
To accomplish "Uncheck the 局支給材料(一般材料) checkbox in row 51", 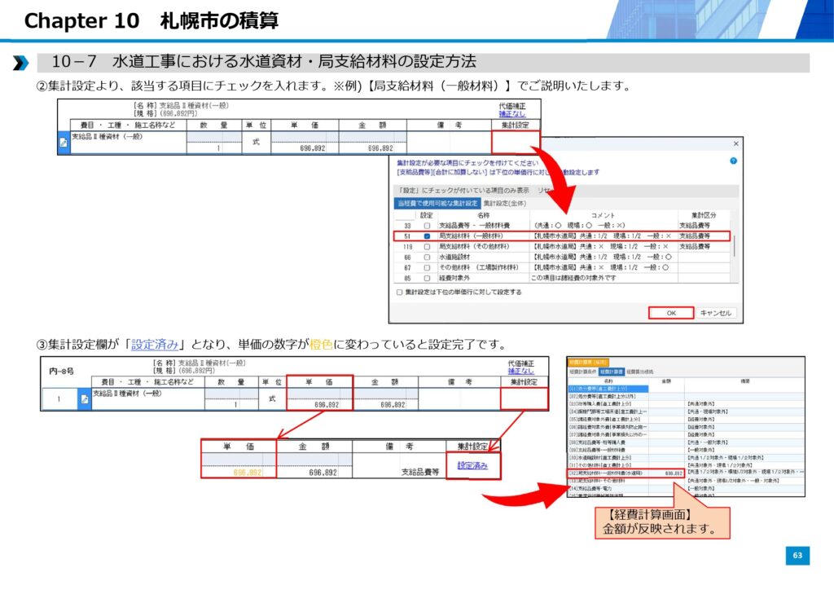I will click(x=427, y=236).
